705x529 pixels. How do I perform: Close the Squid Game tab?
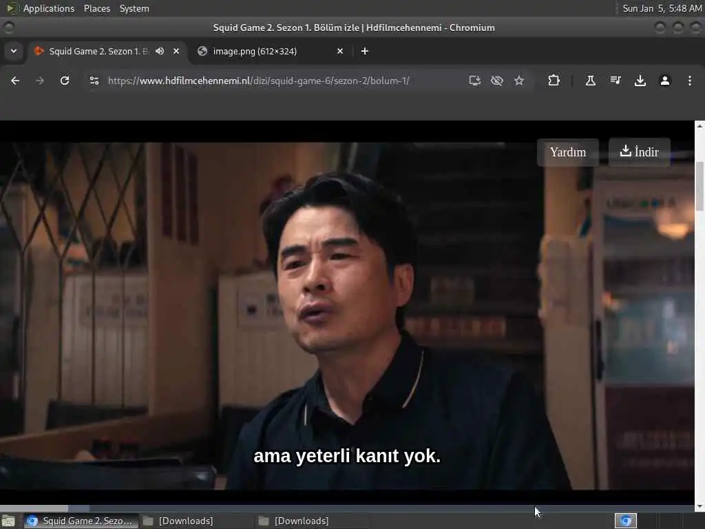[x=176, y=51]
